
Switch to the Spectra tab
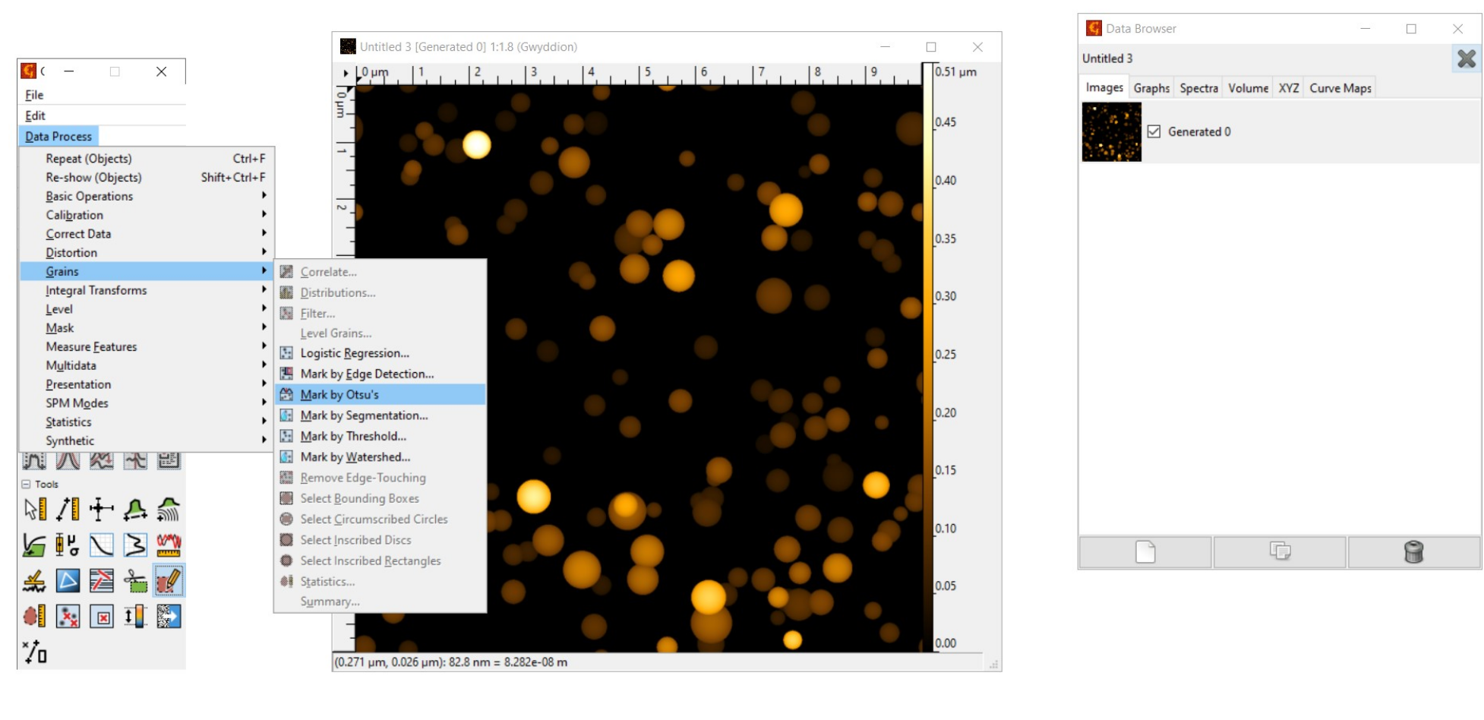pos(1198,88)
